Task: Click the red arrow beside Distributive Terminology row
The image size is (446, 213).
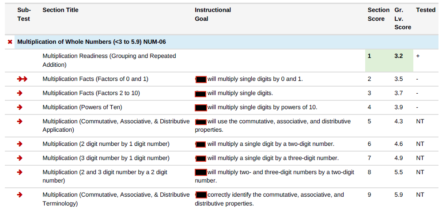Action: (x=19, y=195)
